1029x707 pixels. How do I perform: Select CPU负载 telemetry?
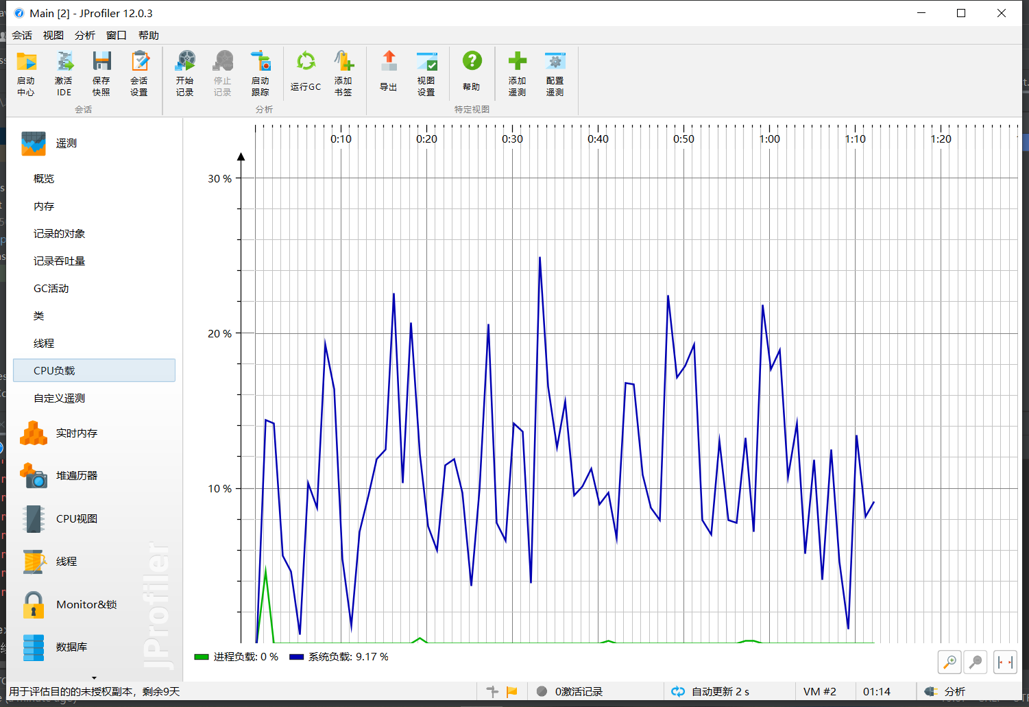pyautogui.click(x=95, y=370)
